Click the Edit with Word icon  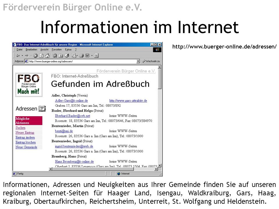coord(87,56)
